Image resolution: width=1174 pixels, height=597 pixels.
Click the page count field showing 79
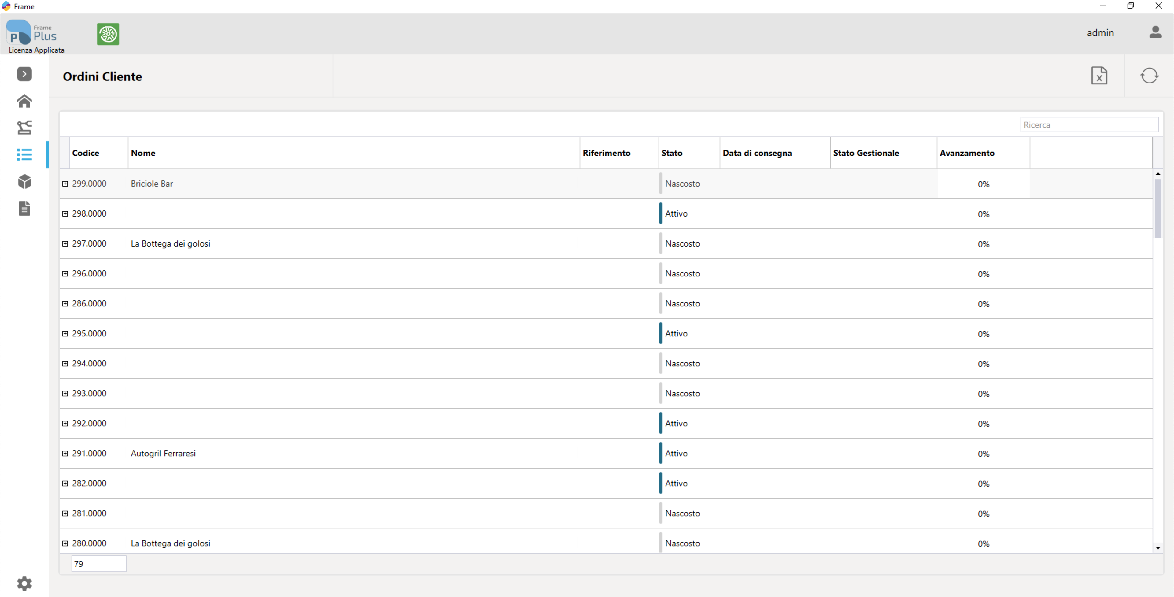[98, 564]
